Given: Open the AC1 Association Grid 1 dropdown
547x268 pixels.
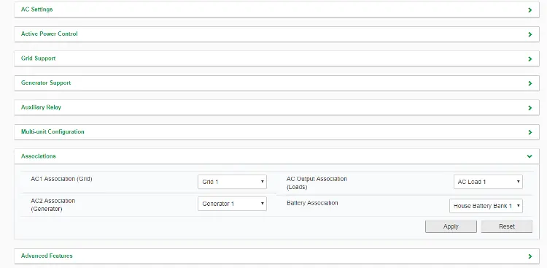Looking at the screenshot, I should pyautogui.click(x=232, y=182).
